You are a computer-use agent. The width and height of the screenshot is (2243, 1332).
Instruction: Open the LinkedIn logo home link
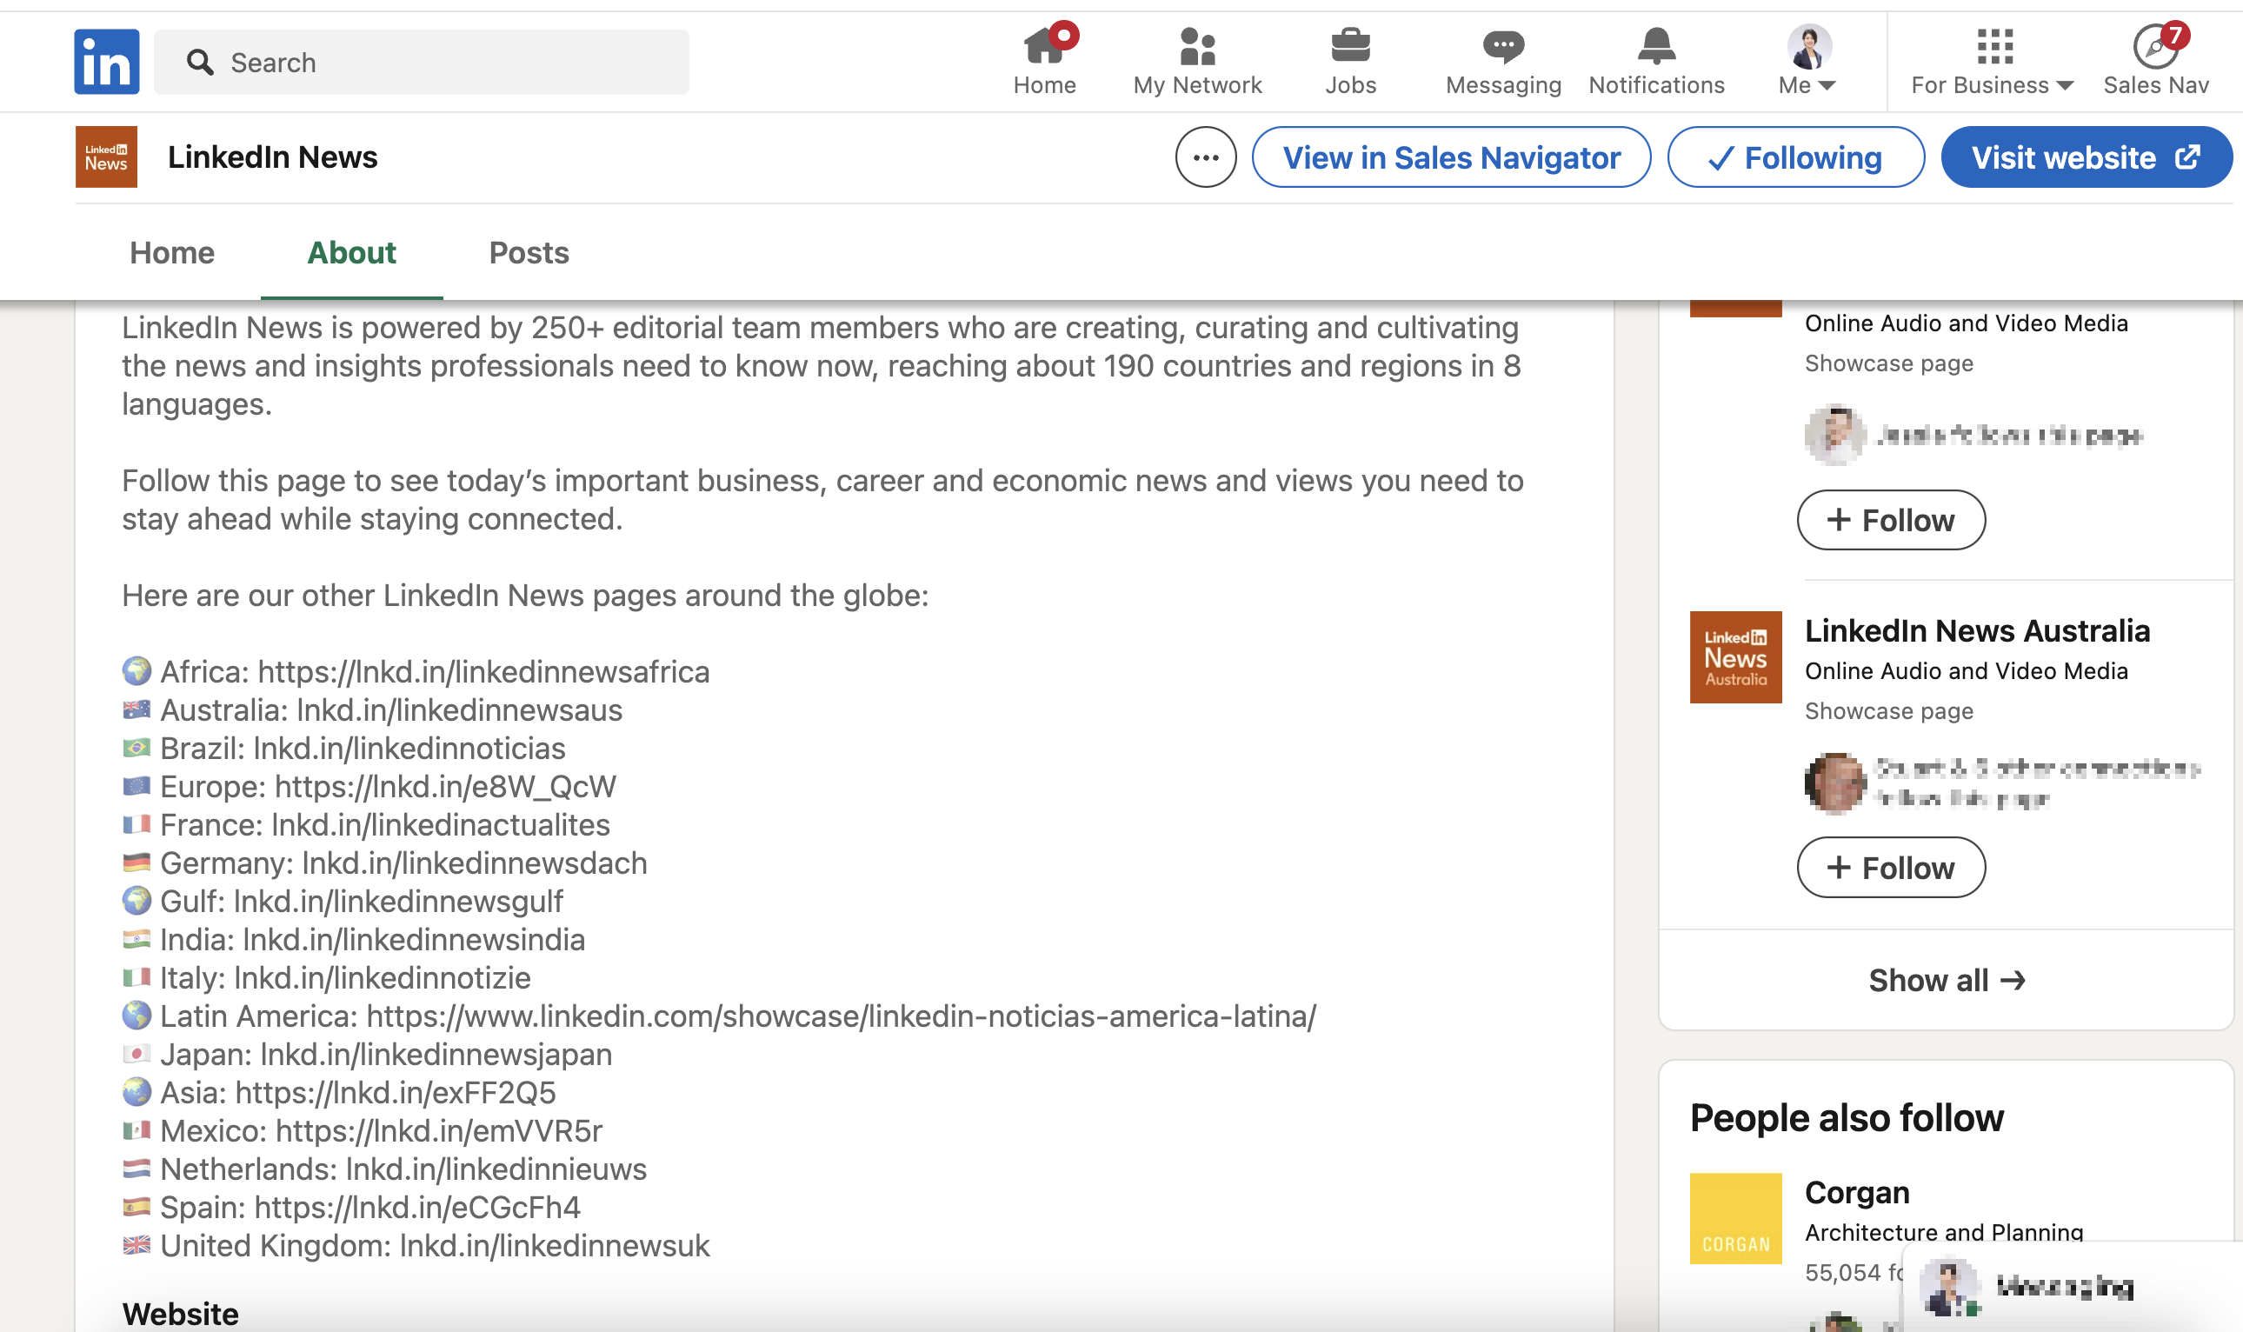pos(106,62)
